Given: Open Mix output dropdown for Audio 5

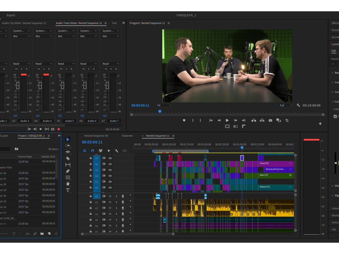Looking at the screenshot, I should (x=66, y=36).
